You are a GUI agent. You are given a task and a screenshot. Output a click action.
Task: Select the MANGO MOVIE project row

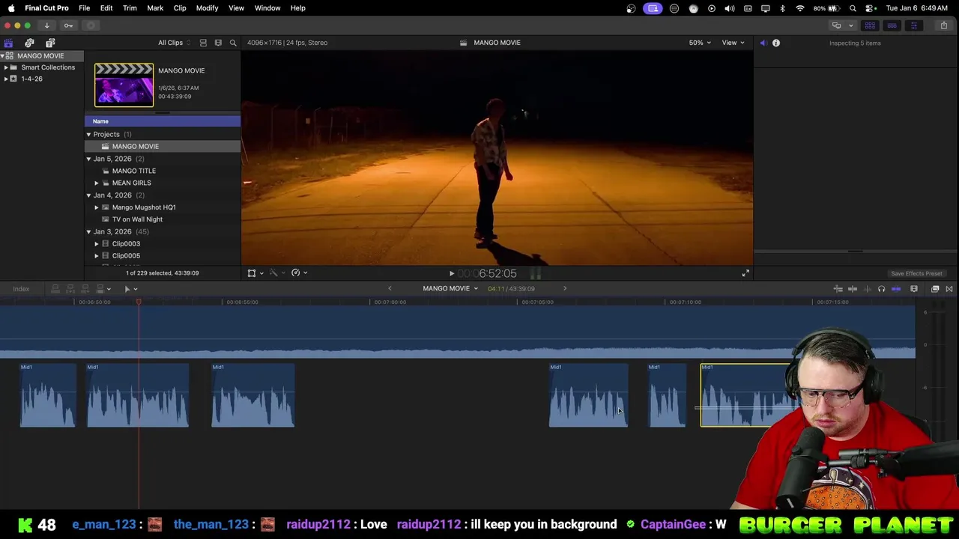(163, 147)
